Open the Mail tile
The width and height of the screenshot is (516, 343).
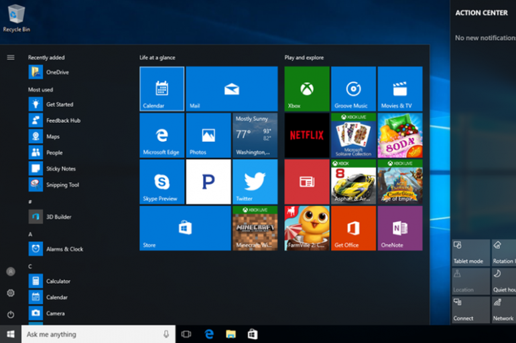tap(232, 89)
